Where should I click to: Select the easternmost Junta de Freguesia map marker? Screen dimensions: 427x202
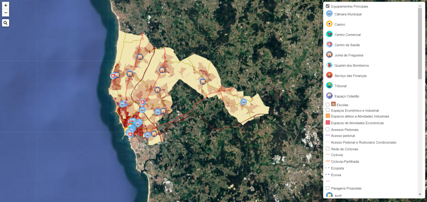point(202,81)
